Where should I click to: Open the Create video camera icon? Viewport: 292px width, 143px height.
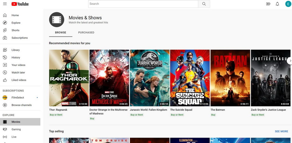(x=268, y=4)
